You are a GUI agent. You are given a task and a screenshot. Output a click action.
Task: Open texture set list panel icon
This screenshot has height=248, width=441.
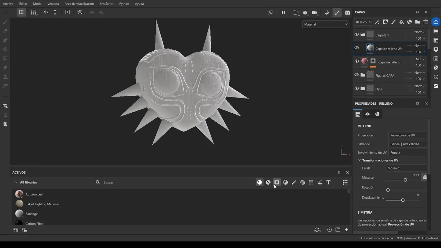click(x=436, y=31)
